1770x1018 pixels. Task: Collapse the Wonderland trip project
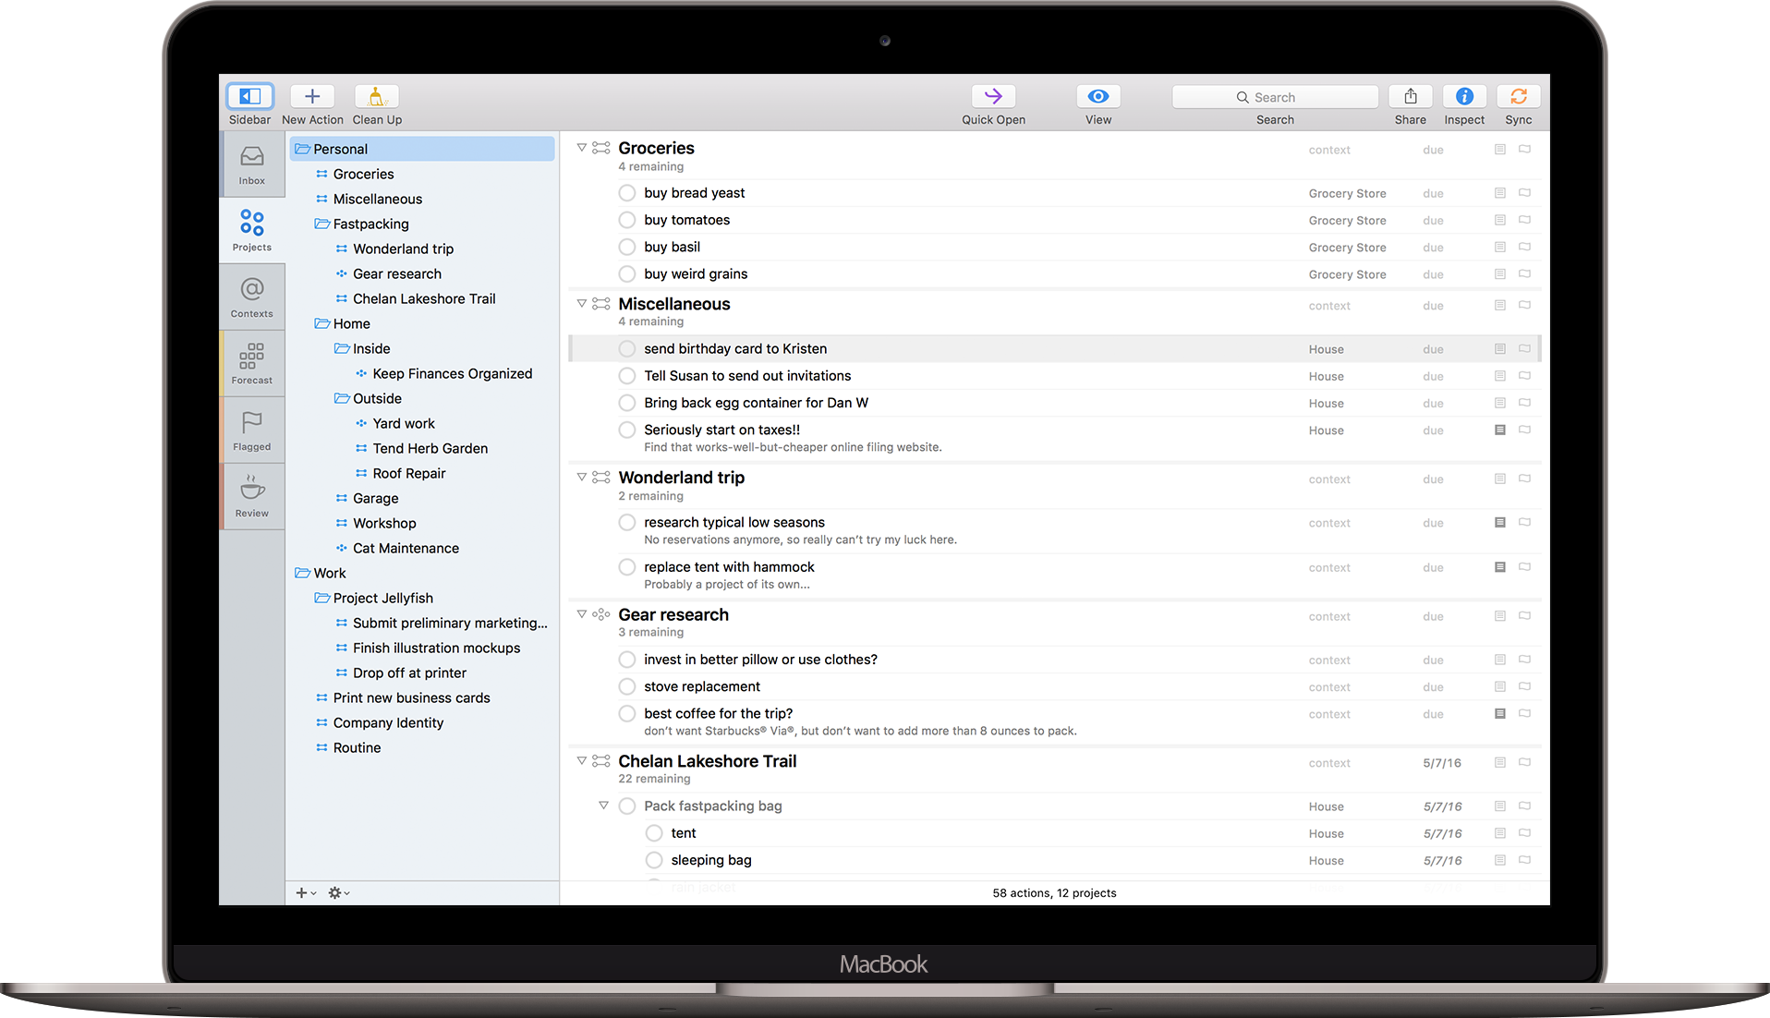pos(582,478)
